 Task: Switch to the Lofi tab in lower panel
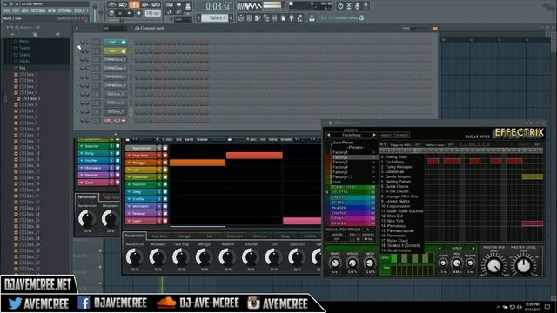coord(210,236)
